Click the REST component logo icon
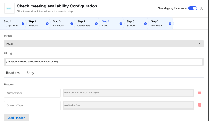The image size is (209, 121). pyautogui.click(x=9, y=8)
